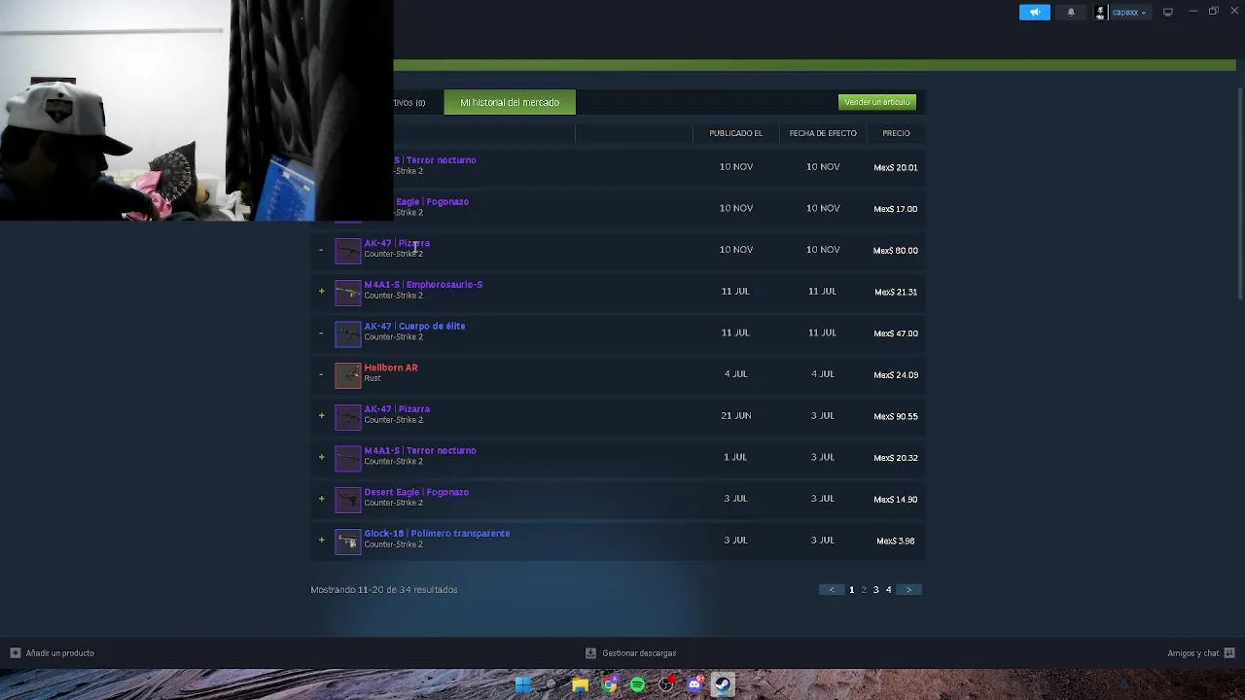
Task: Sort by PUBLICADO EL column header
Action: coord(736,133)
